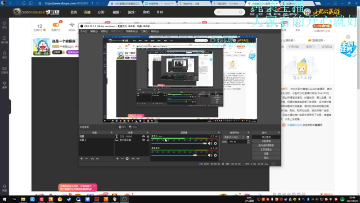Toggle visibility eye of the Text (GDI+) source
360x203 pixels.
click(x=144, y=137)
